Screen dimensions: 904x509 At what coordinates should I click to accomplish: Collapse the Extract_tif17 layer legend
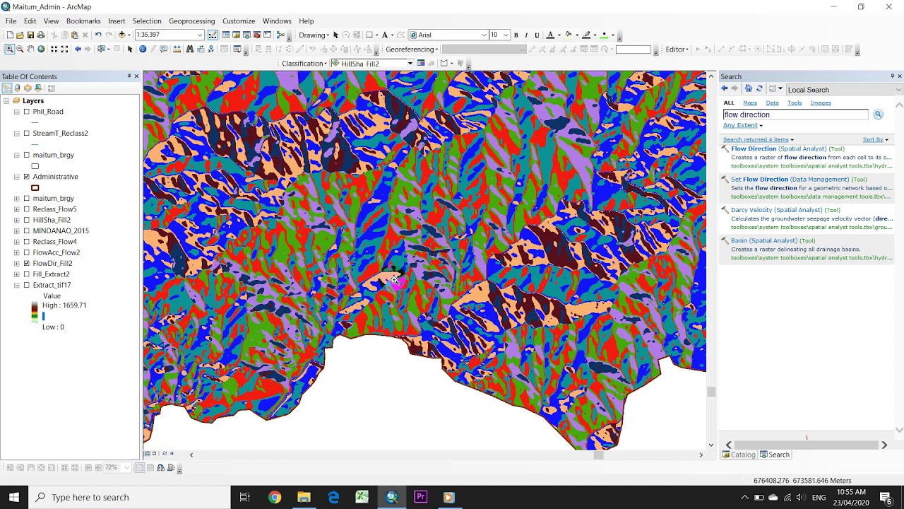tap(16, 285)
